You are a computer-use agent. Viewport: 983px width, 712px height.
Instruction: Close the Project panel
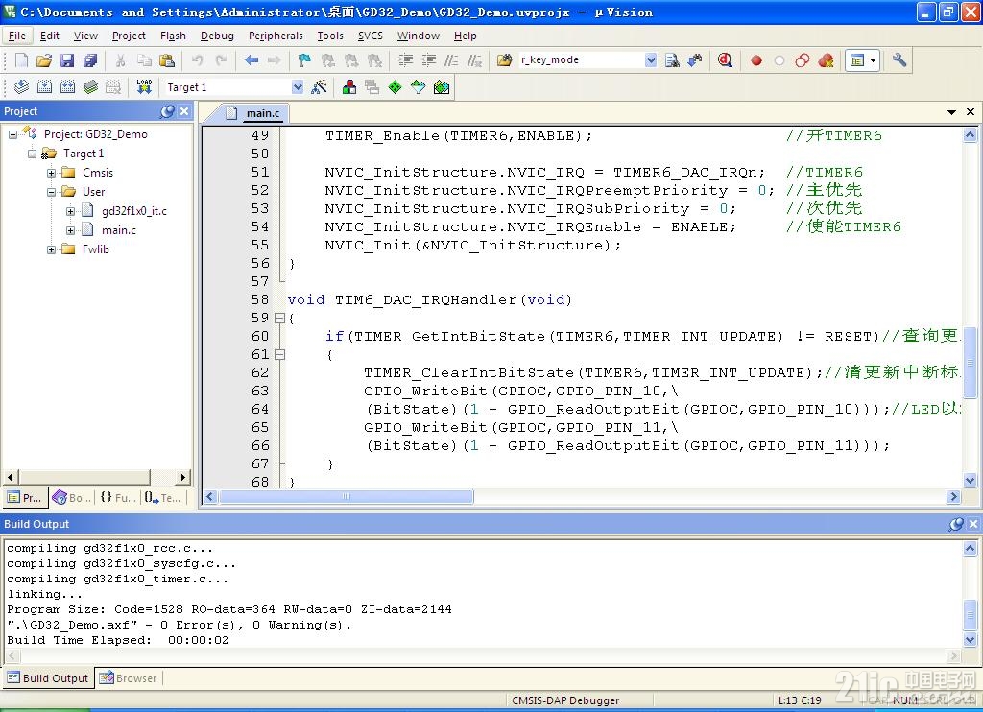click(184, 111)
